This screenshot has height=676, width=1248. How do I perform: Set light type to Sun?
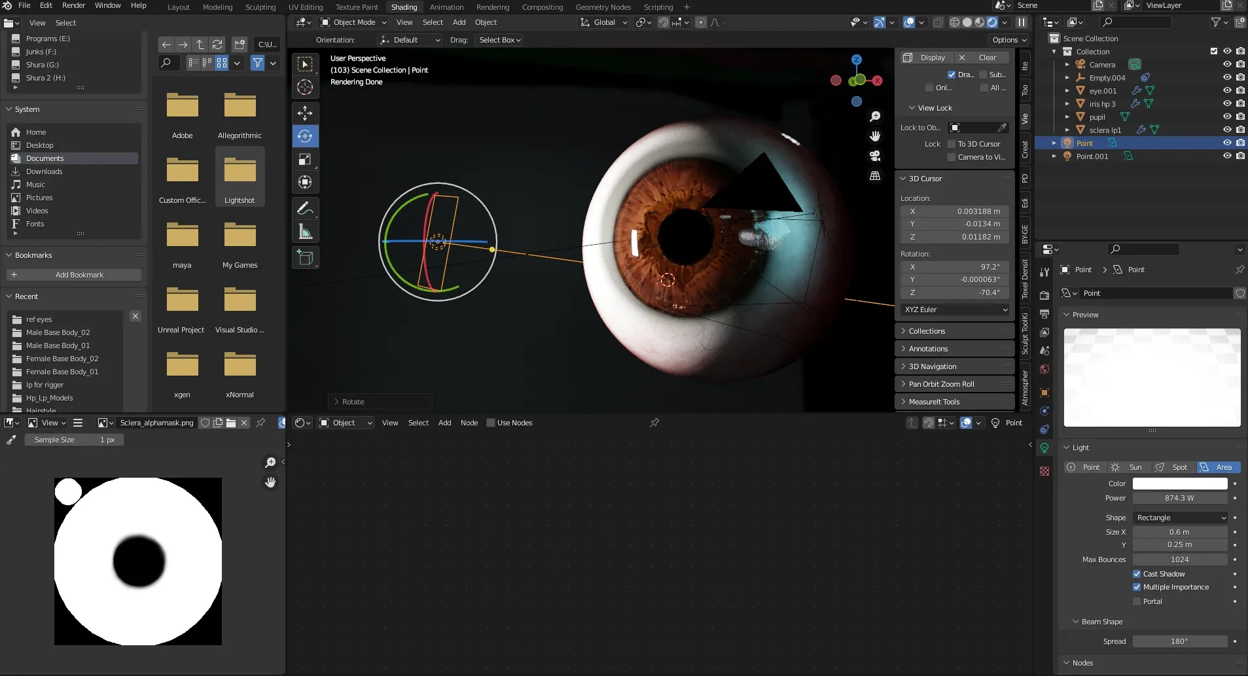click(1129, 467)
